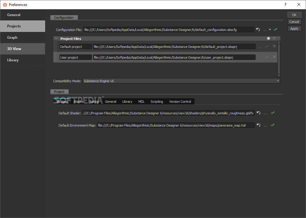Select the Projects preferences category
This screenshot has height=218, width=306.
(x=23, y=26)
